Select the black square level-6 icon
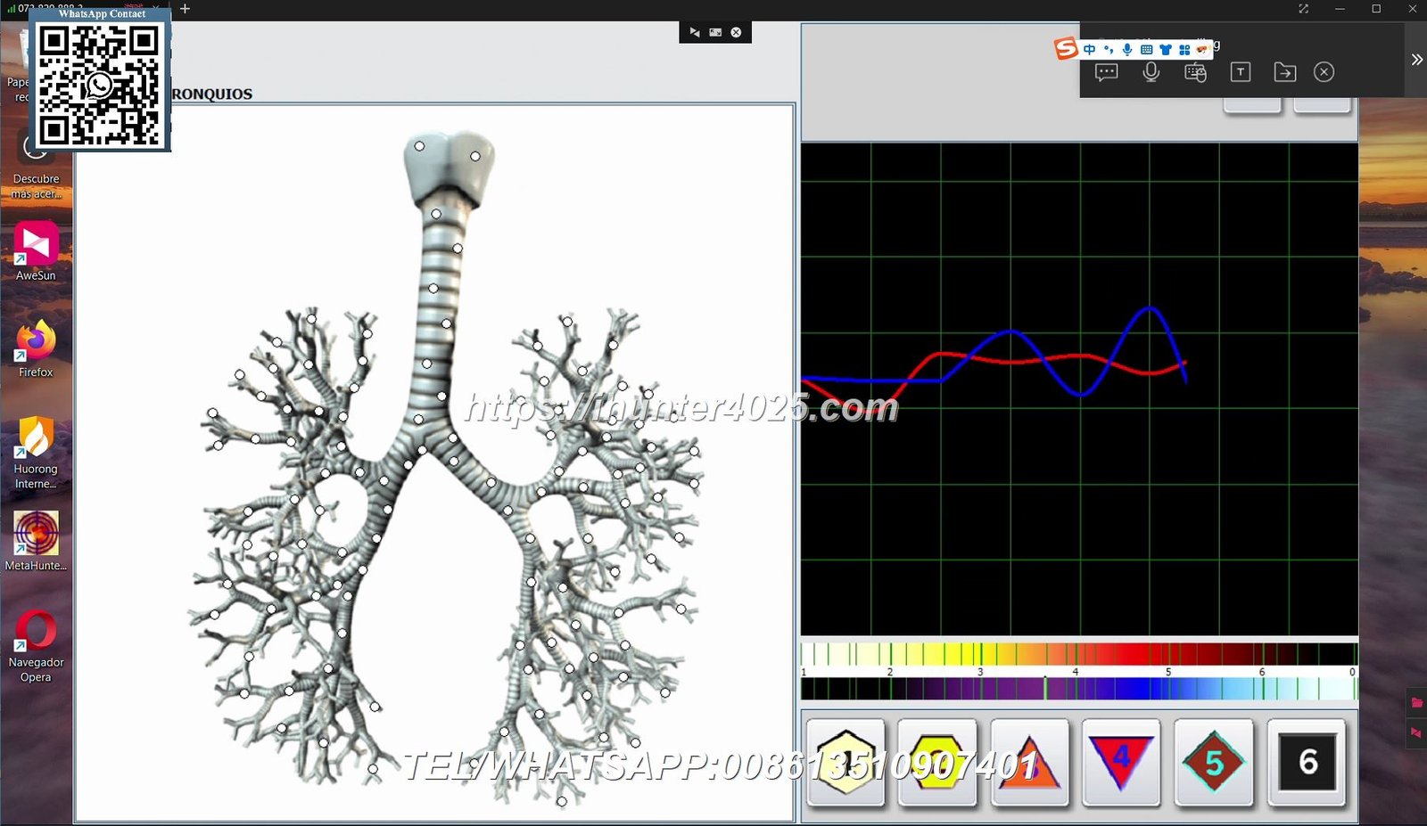Image resolution: width=1427 pixels, height=826 pixels. (x=1307, y=764)
